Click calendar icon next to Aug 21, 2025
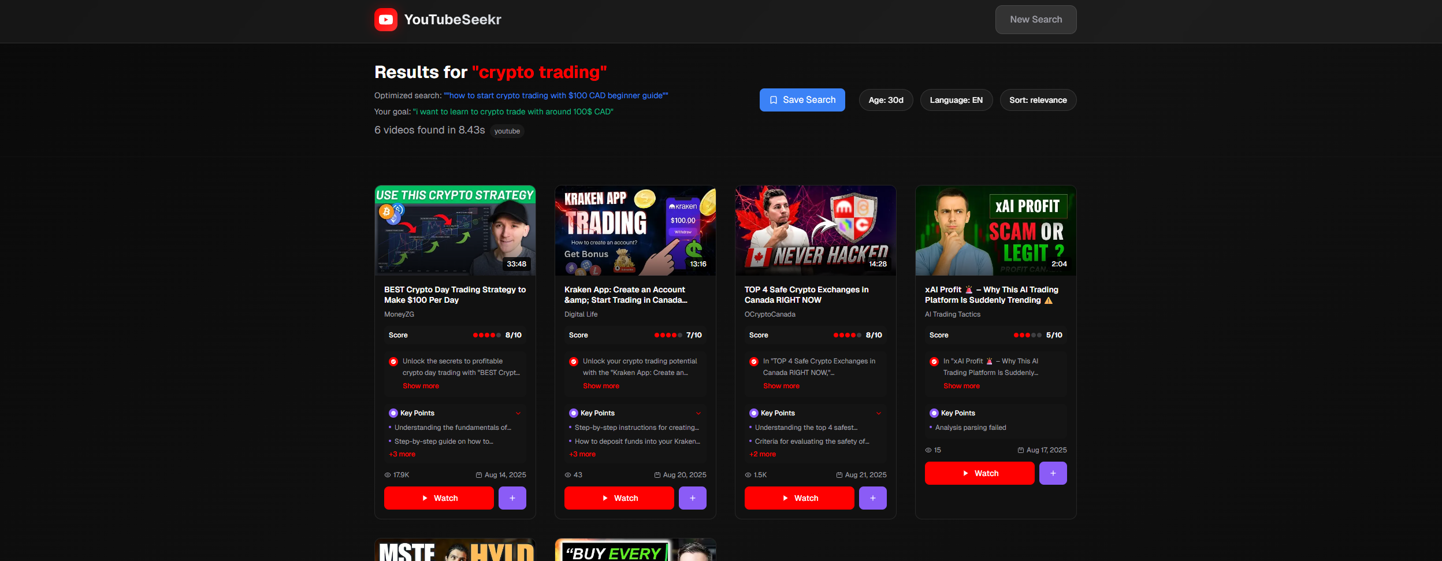The height and width of the screenshot is (561, 1442). (x=839, y=475)
